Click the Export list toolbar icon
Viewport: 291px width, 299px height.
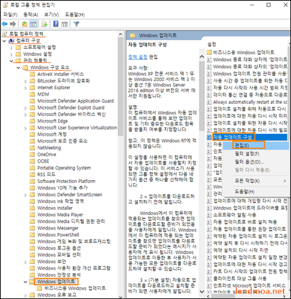coord(44,24)
